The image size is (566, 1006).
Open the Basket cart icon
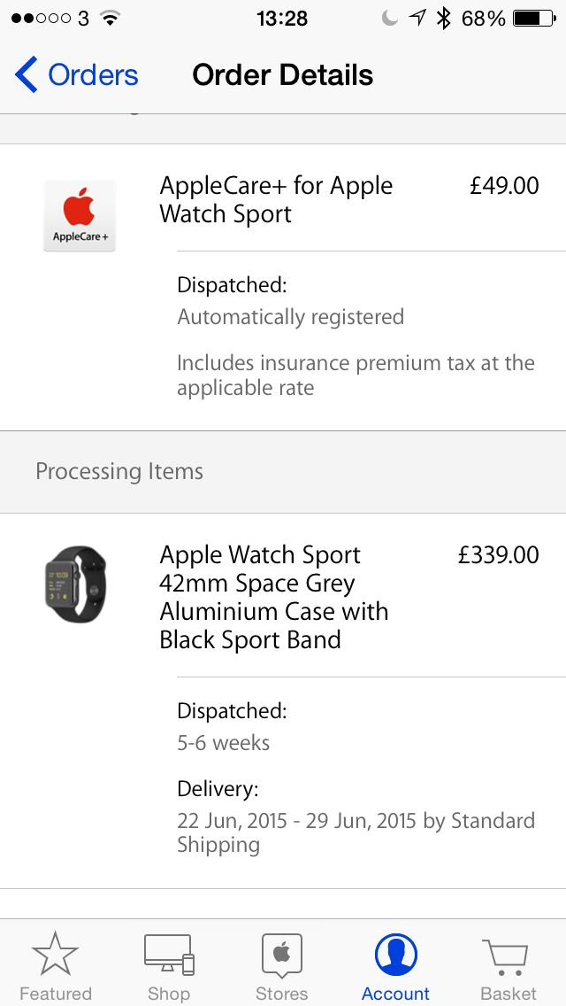pyautogui.click(x=507, y=956)
